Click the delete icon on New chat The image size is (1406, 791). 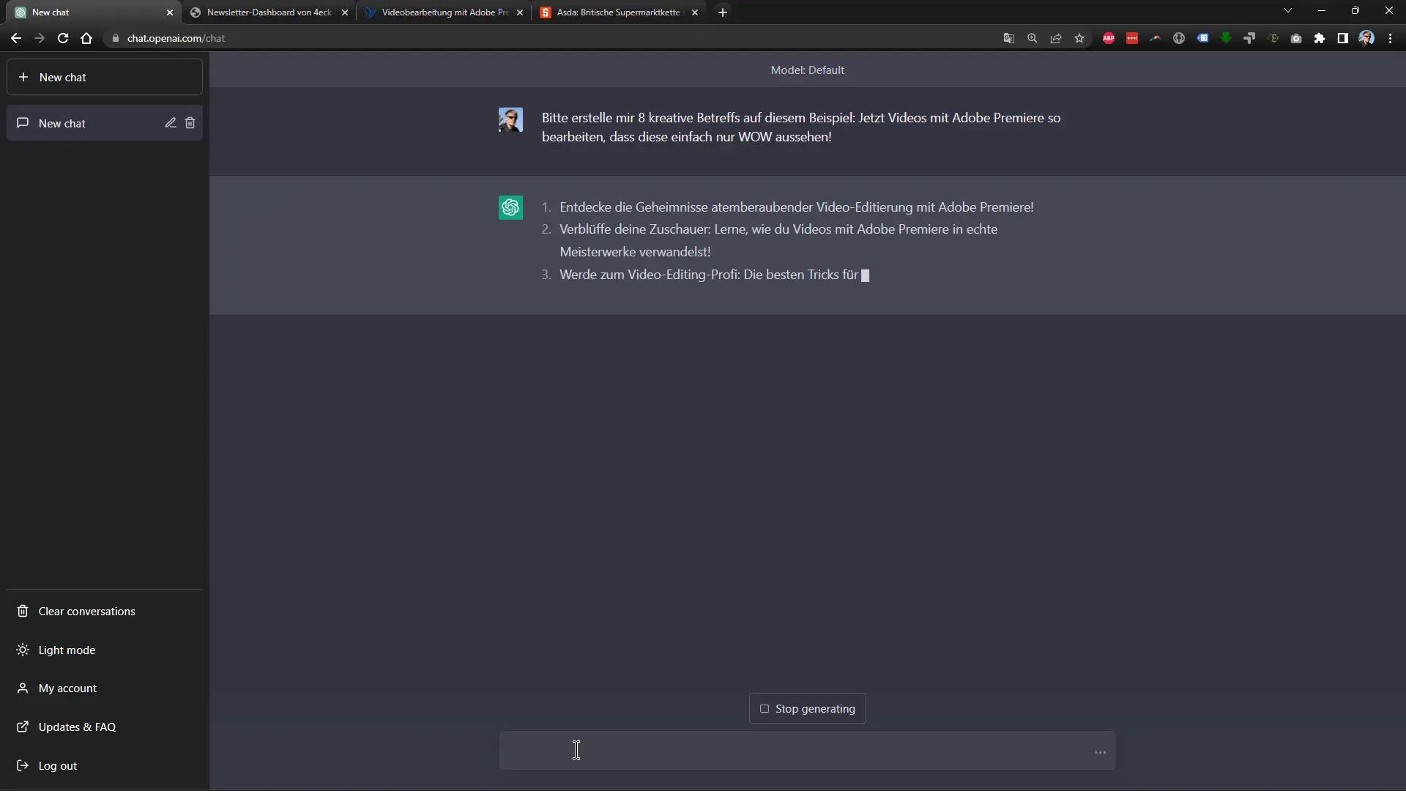(190, 122)
